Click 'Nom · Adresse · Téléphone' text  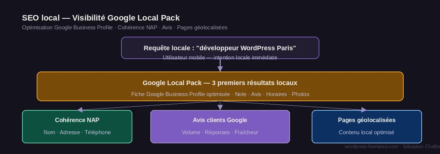[x=77, y=132]
